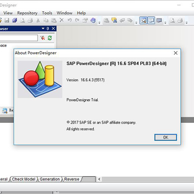This screenshot has width=194, height=194.
Task: Delete with the X toolbar icon
Action: tap(61, 20)
